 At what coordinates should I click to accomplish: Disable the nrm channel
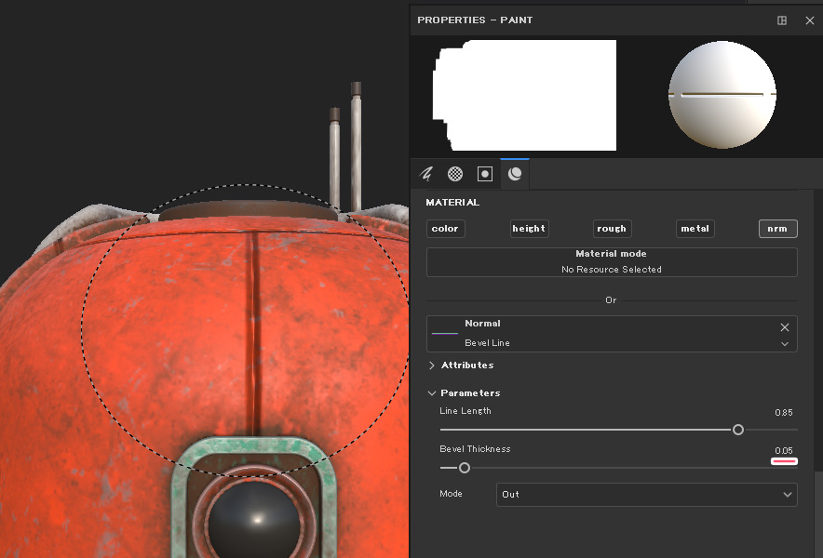(x=777, y=229)
